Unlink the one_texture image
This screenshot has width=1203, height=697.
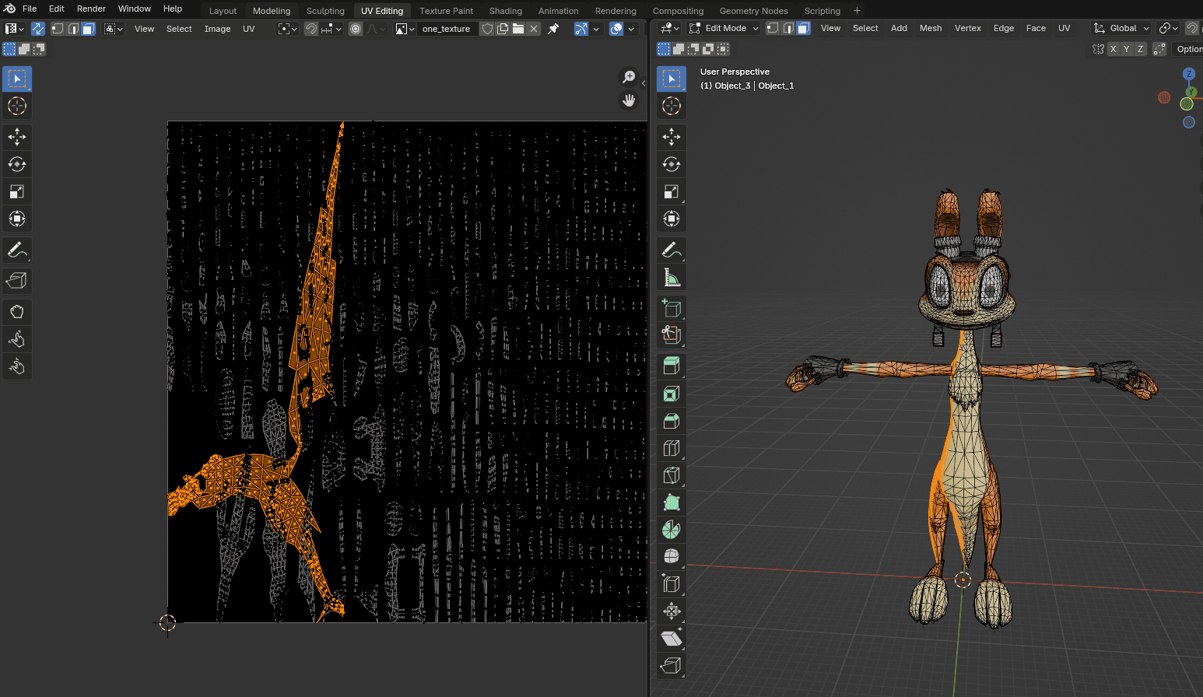pos(534,29)
